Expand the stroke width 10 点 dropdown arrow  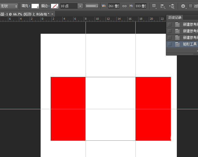80,6
